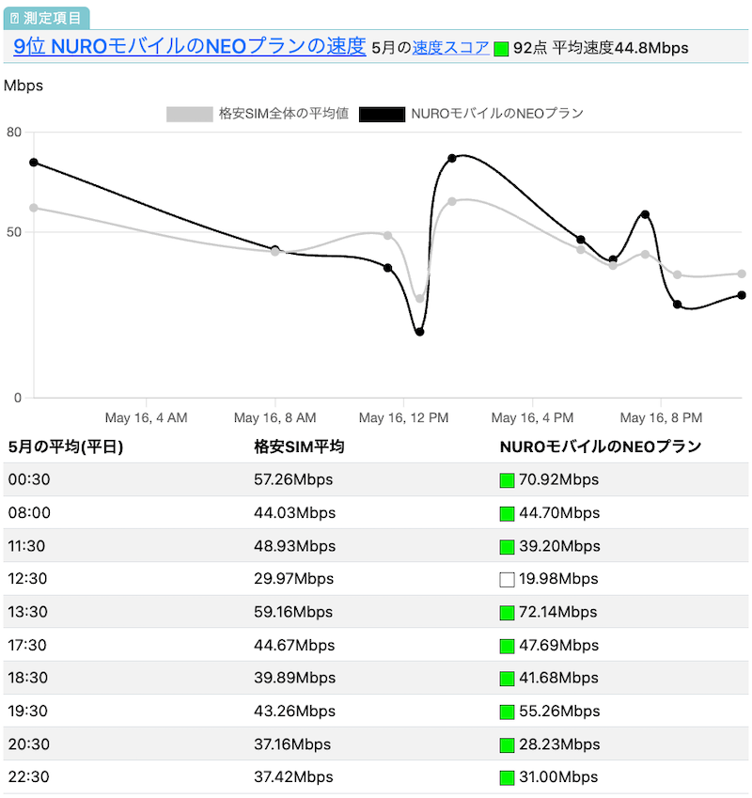Click the green square next to 72.14Mbps
The image size is (752, 798).
coord(507,613)
